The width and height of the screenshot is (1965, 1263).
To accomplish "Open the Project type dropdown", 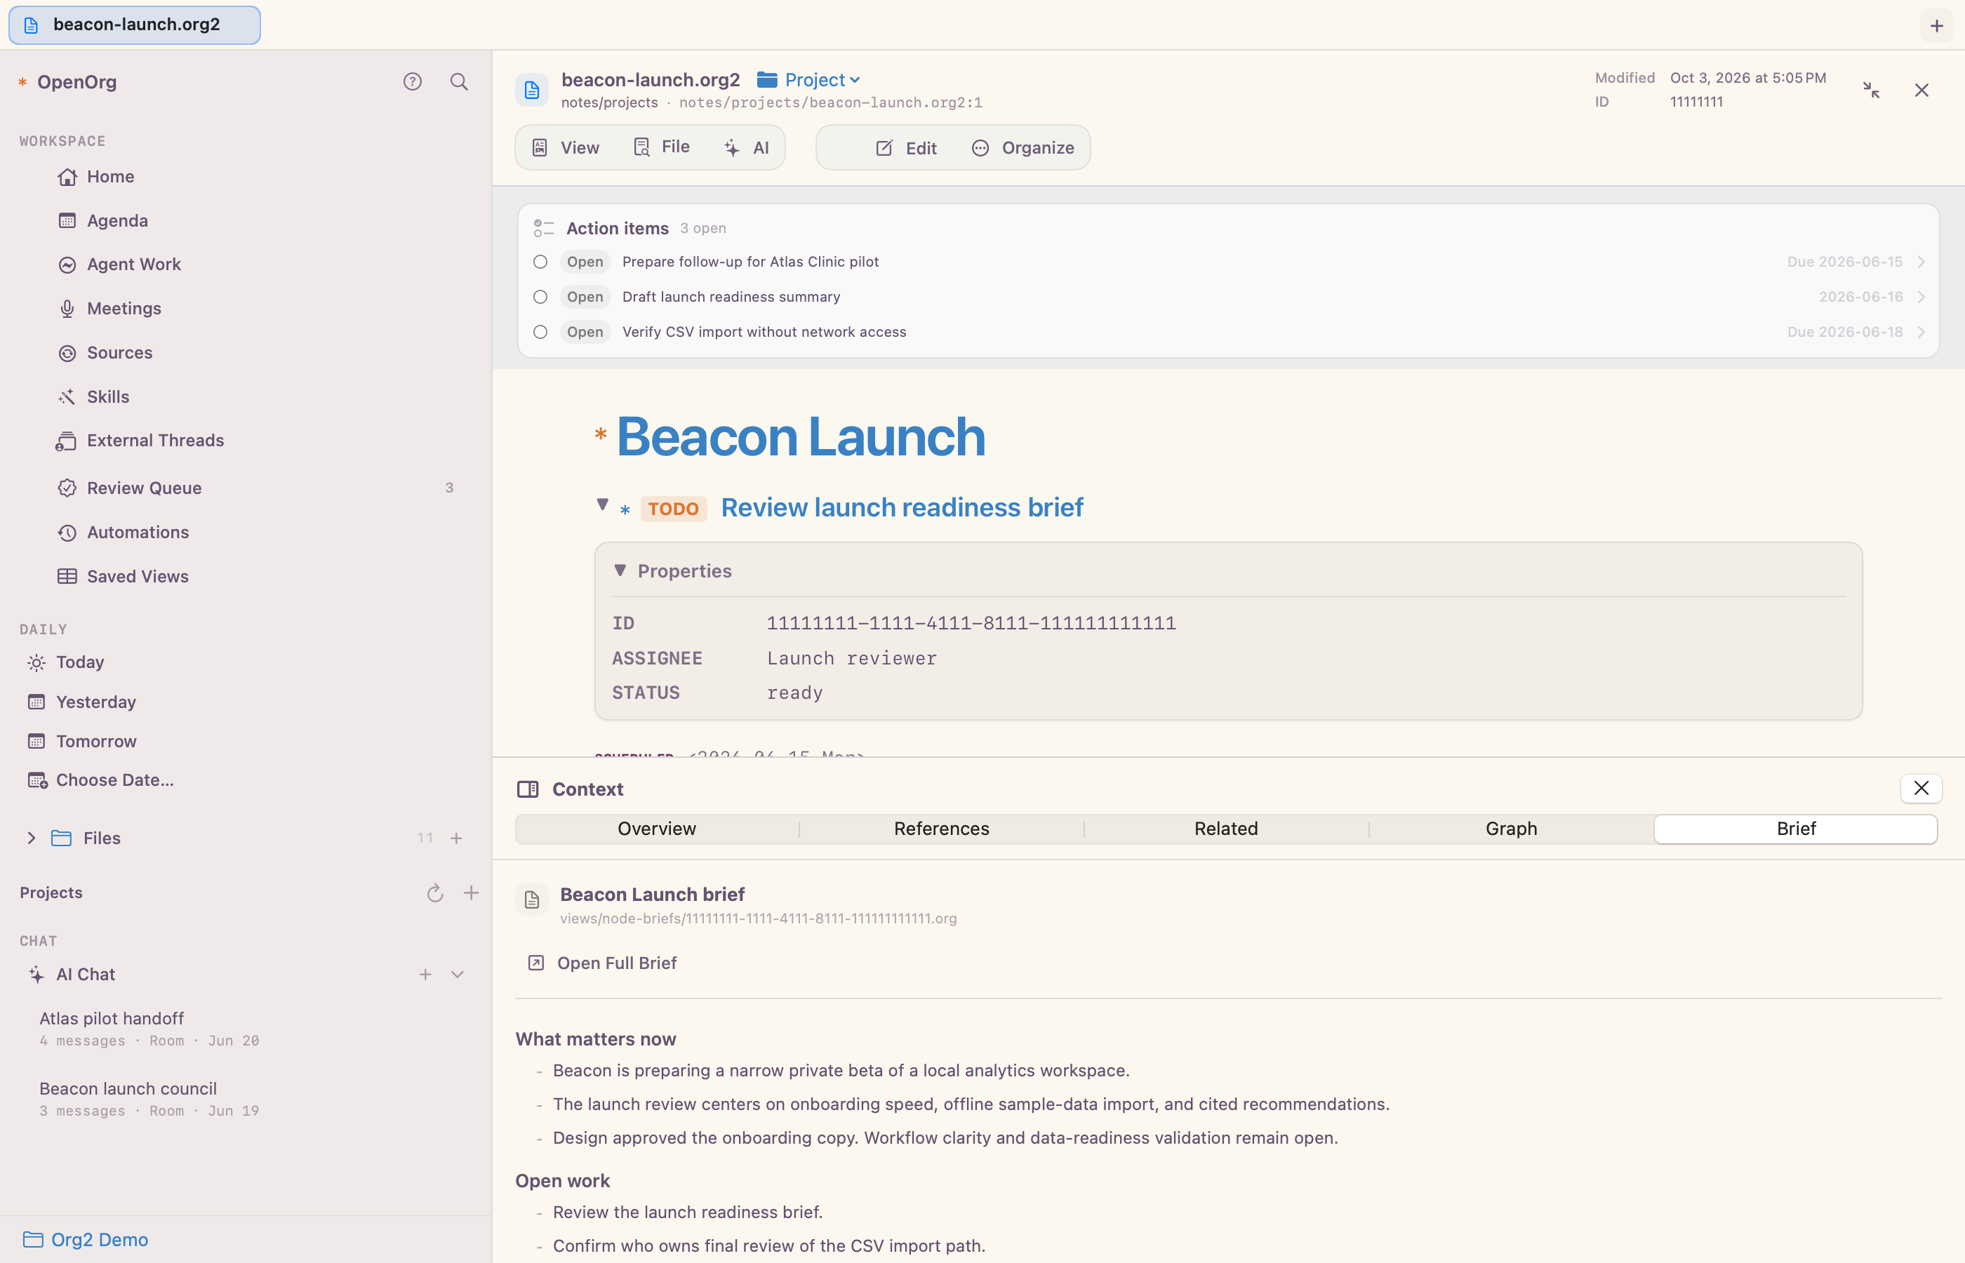I will click(x=808, y=79).
